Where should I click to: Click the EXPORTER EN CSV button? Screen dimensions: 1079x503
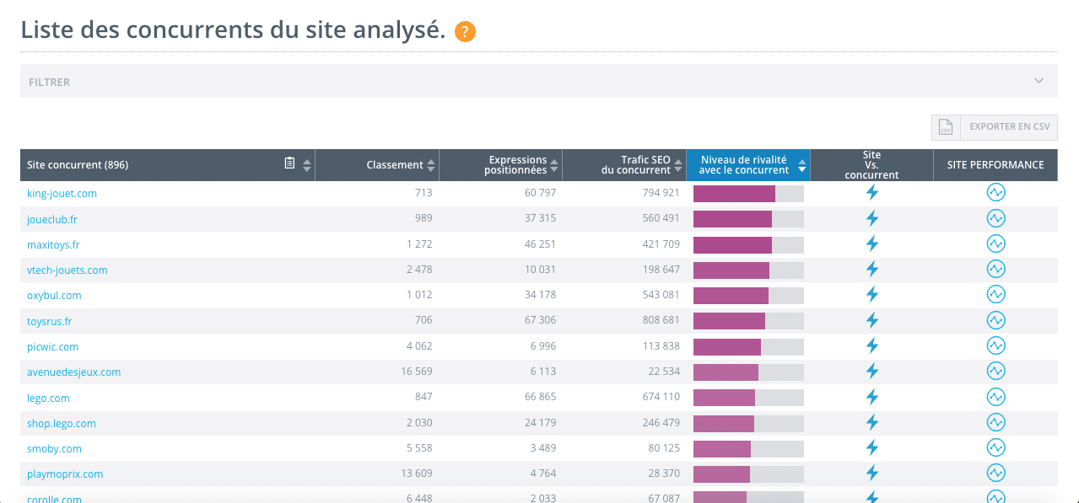pyautogui.click(x=995, y=127)
